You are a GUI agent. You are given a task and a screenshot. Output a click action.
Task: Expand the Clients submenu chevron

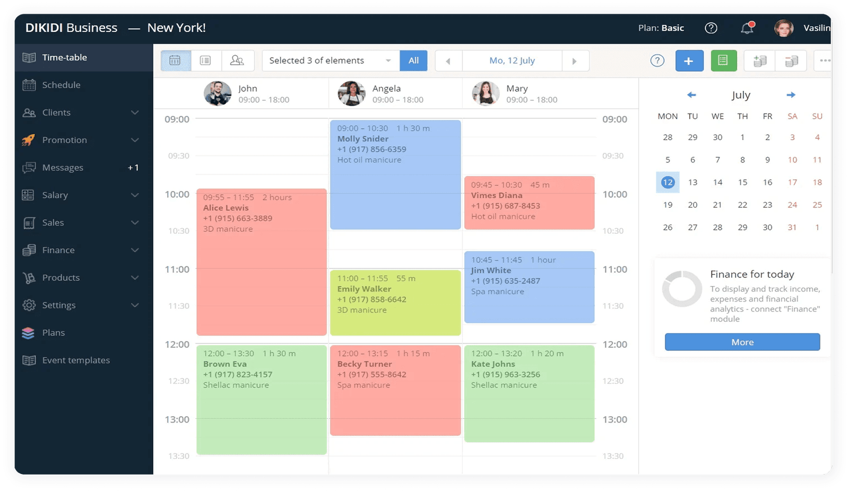coord(135,113)
